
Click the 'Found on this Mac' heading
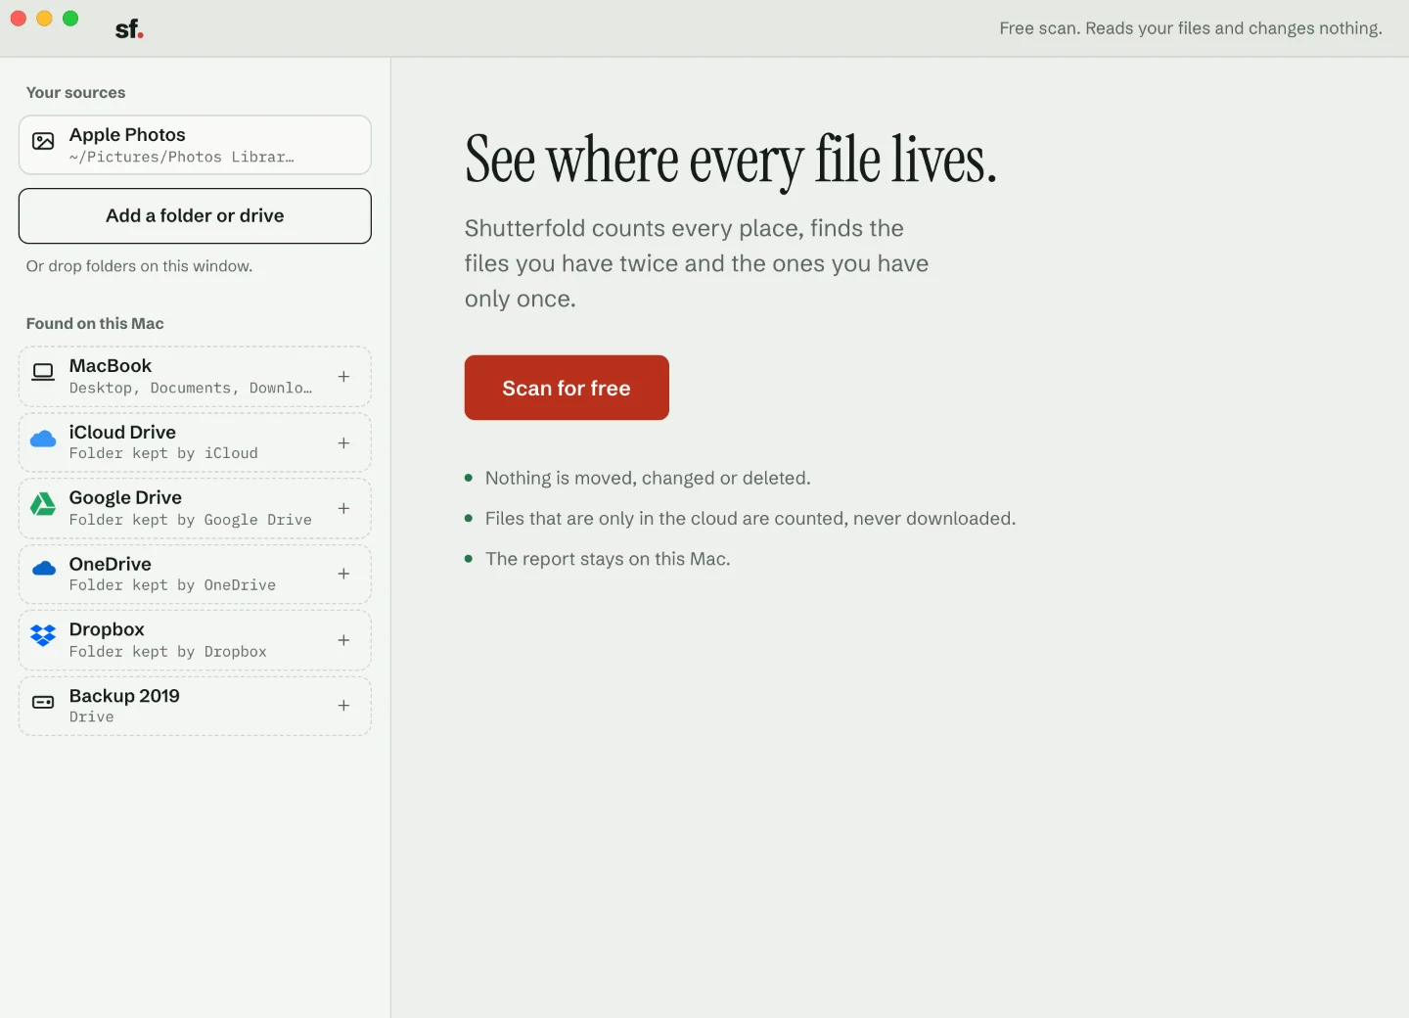click(95, 324)
